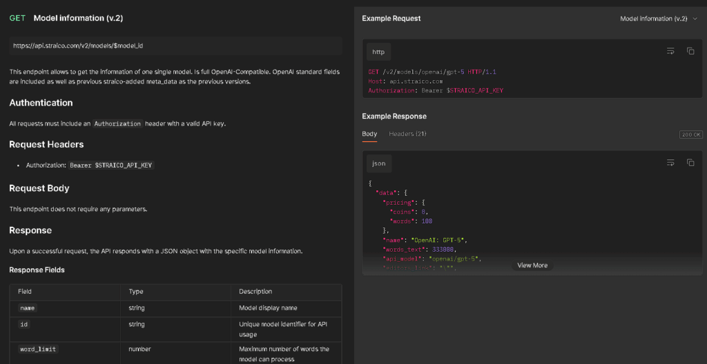Switch to the Headers (21) tab

tap(407, 134)
